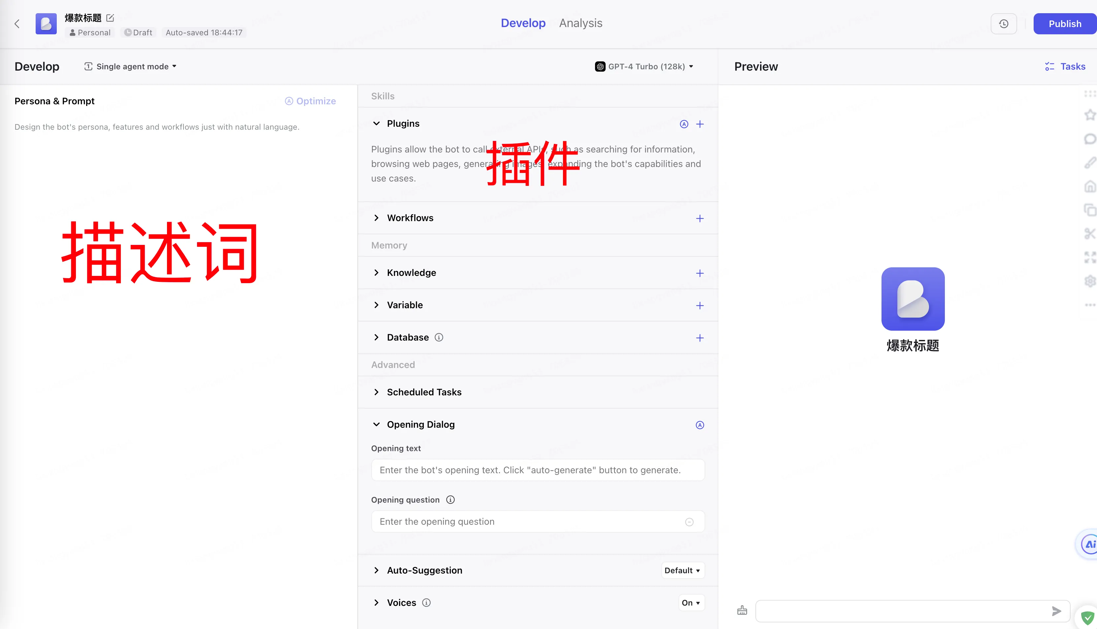
Task: Open the Tasks panel link
Action: point(1065,67)
